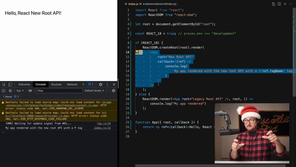Expand the Default levels dropdown
Screen dimensions: 296x167
pos(94,91)
